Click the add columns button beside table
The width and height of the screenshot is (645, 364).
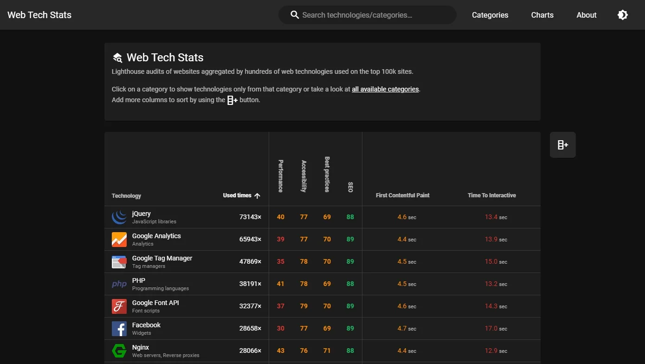(563, 145)
